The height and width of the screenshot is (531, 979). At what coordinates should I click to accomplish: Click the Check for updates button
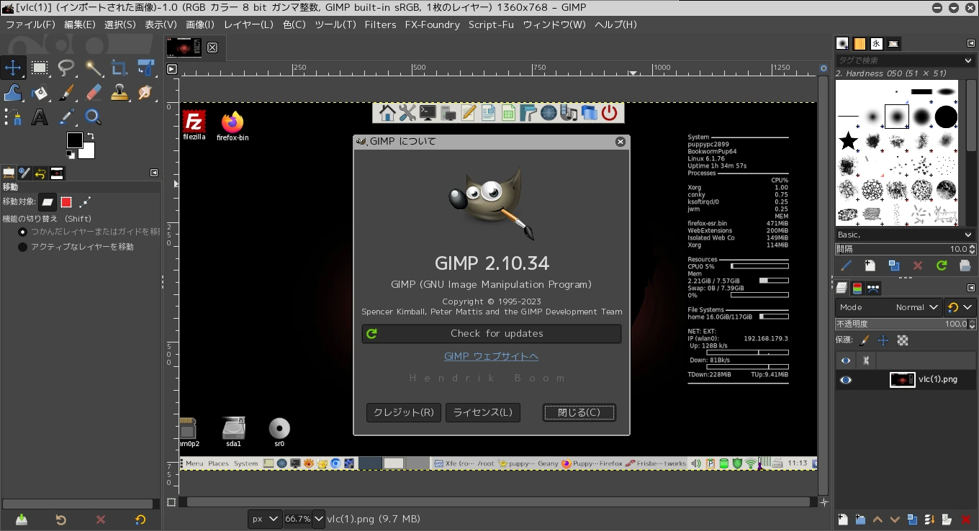pos(492,334)
